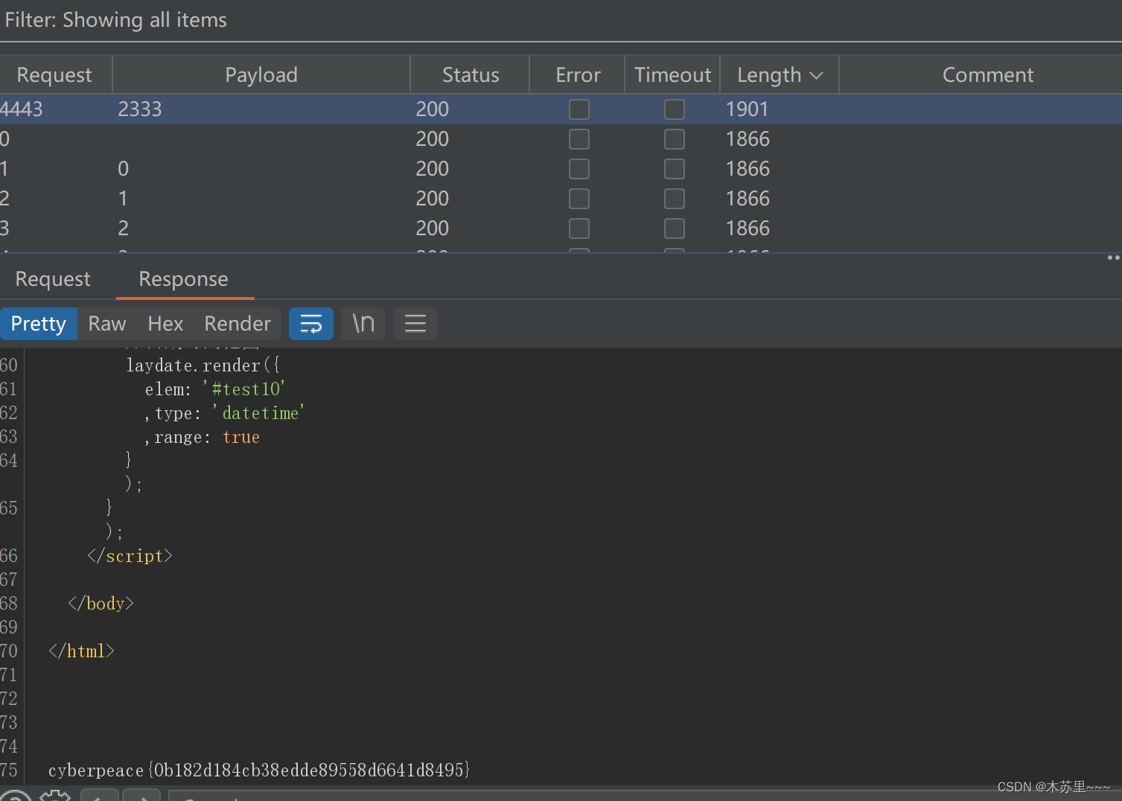Tick the Timeout checkbox for request 4443
The width and height of the screenshot is (1122, 801).
(x=674, y=109)
